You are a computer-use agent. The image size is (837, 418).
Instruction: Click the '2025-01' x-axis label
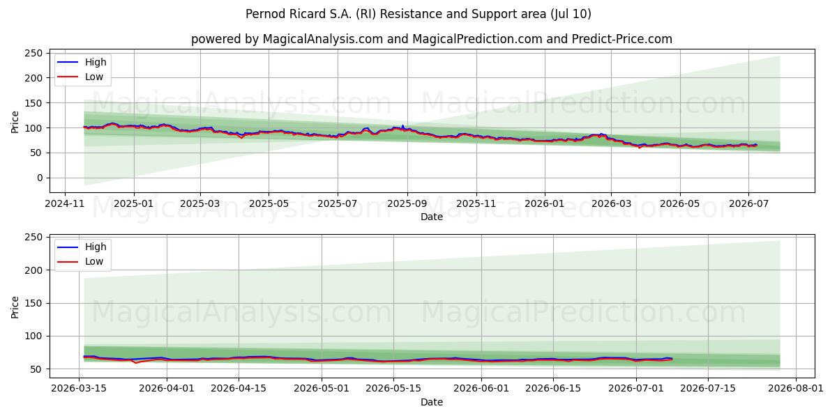133,204
